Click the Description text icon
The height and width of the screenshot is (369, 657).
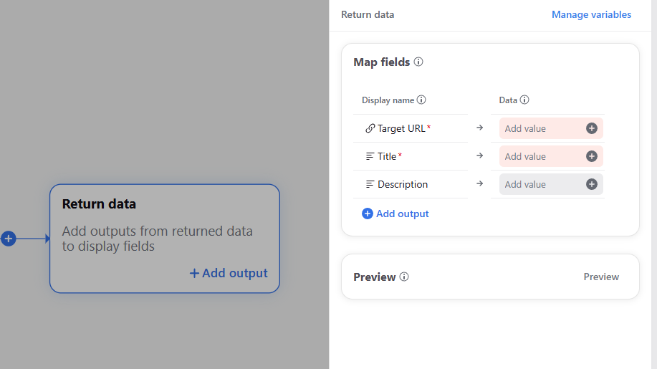coord(370,184)
